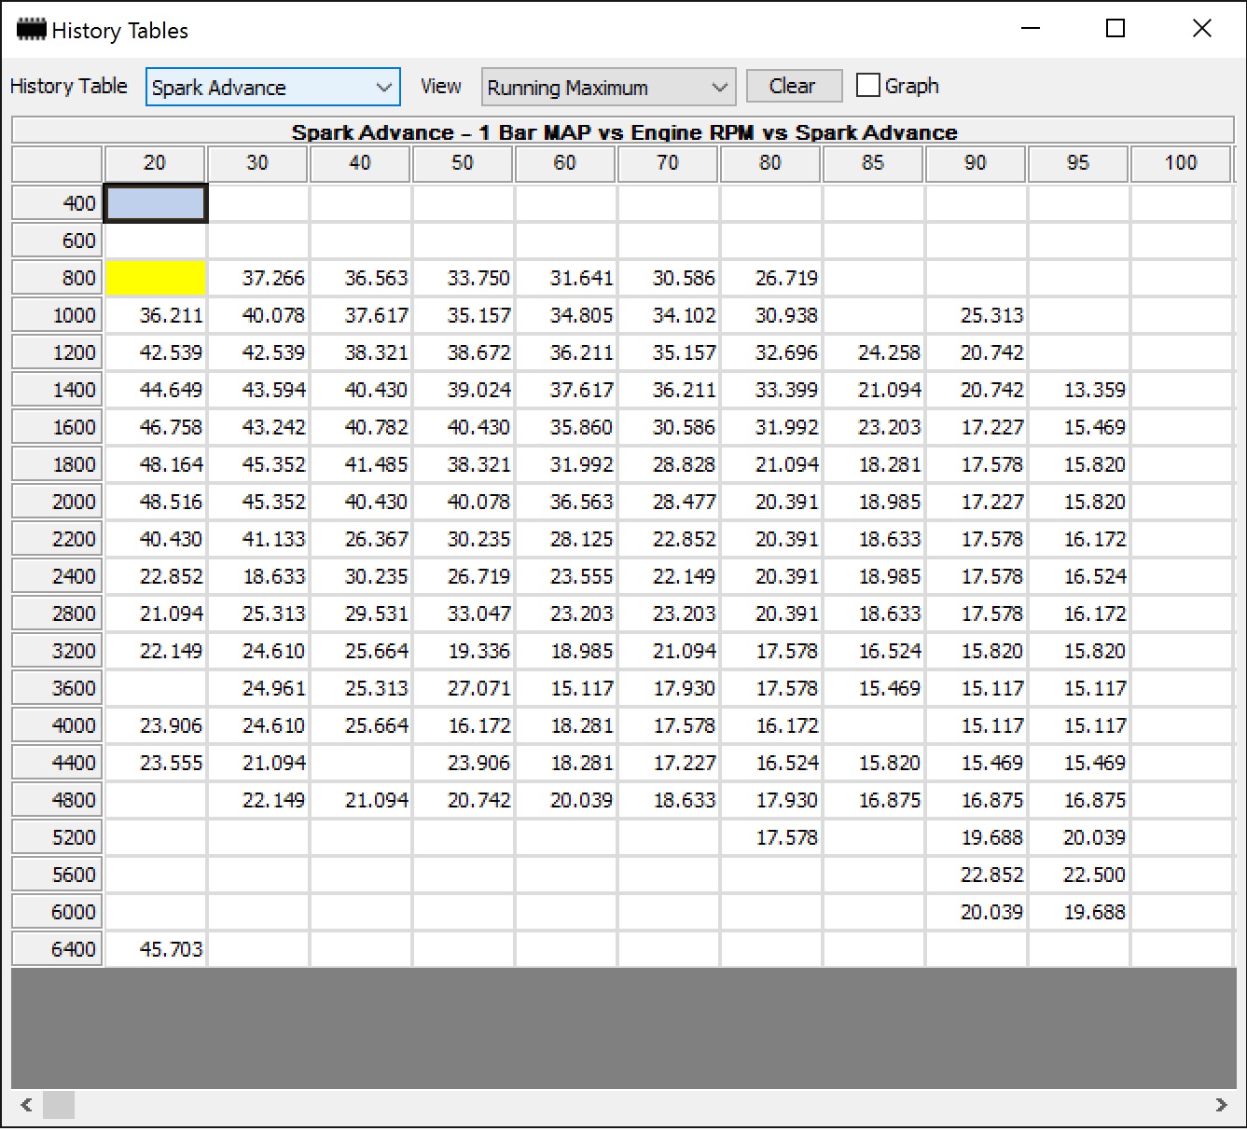Click column header 40

(360, 163)
